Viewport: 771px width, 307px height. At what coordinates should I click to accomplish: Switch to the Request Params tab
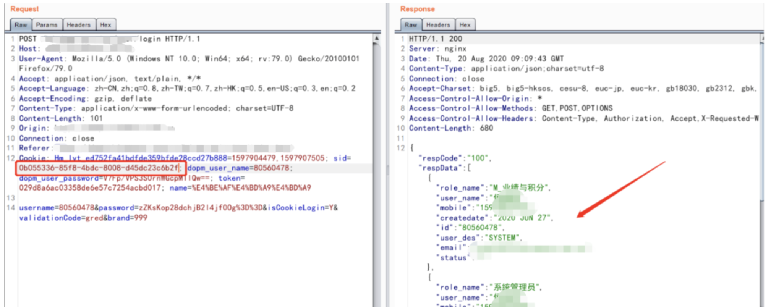[x=46, y=25]
